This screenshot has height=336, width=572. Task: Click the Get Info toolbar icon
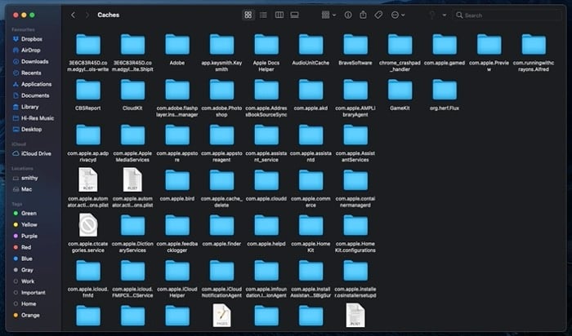(348, 15)
